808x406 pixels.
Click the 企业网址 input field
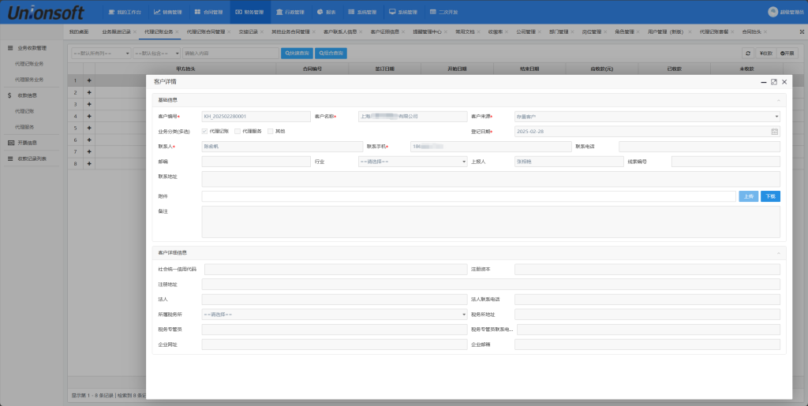[x=335, y=345]
